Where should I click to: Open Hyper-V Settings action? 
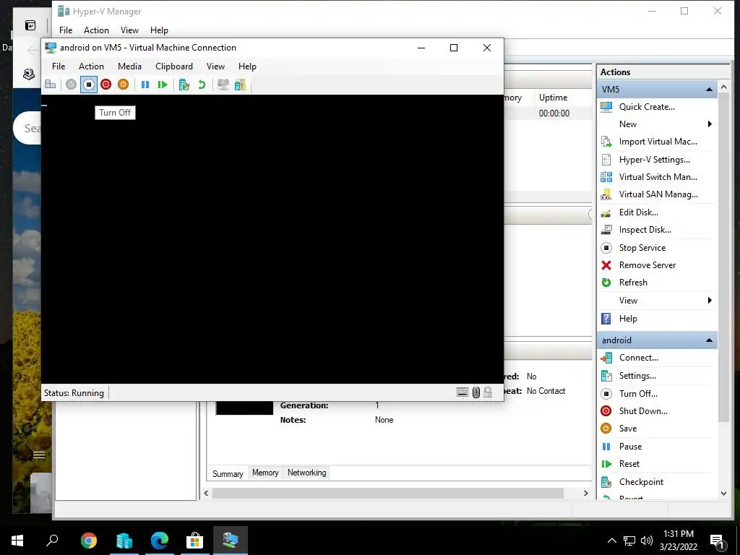654,160
